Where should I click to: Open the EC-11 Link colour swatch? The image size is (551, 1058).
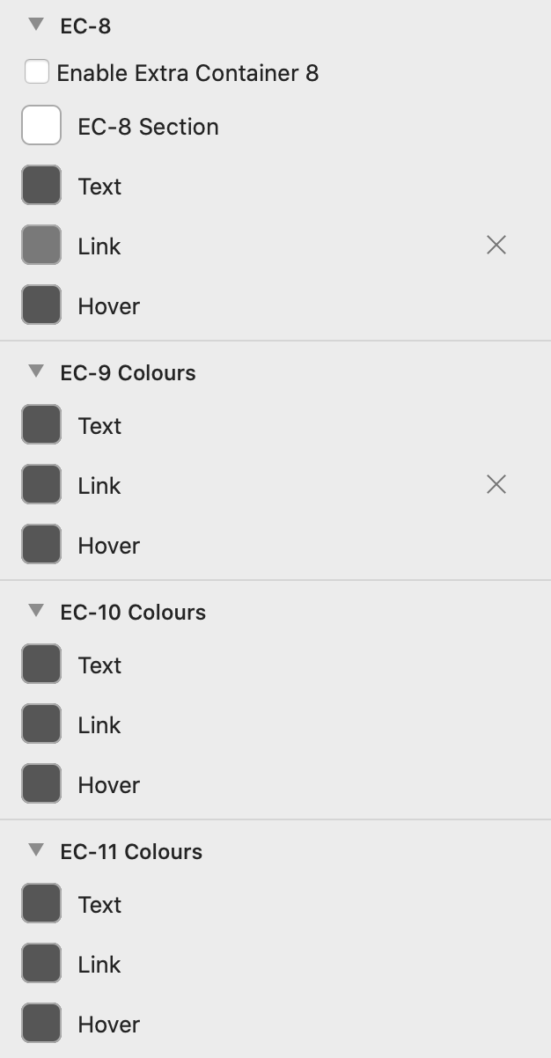(x=41, y=964)
